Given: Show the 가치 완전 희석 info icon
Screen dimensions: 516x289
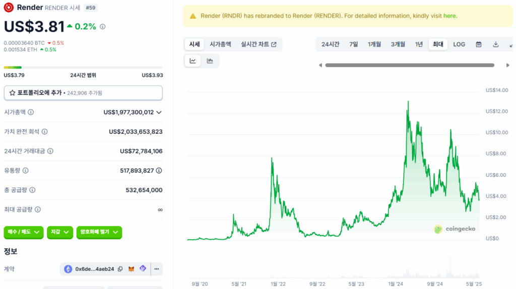Looking at the screenshot, I should tap(44, 132).
